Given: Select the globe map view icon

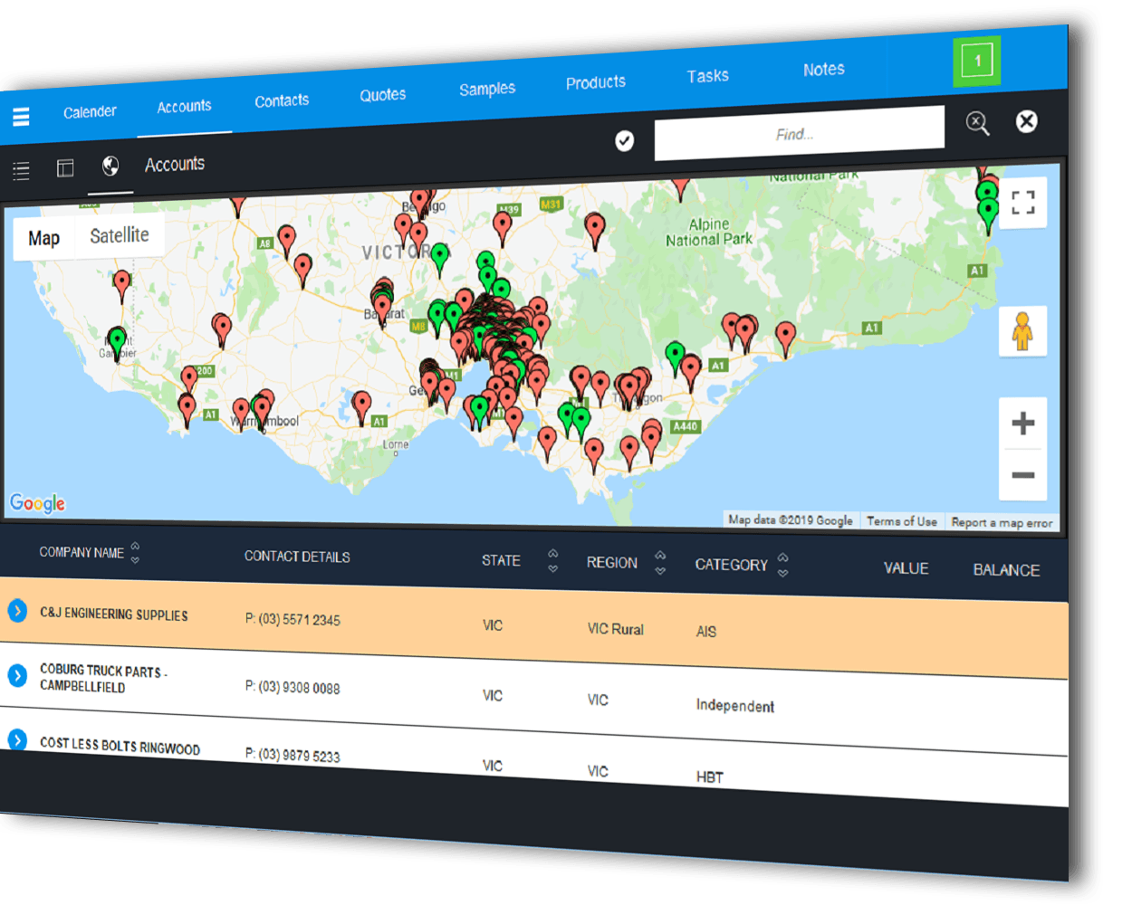Looking at the screenshot, I should pos(110,166).
